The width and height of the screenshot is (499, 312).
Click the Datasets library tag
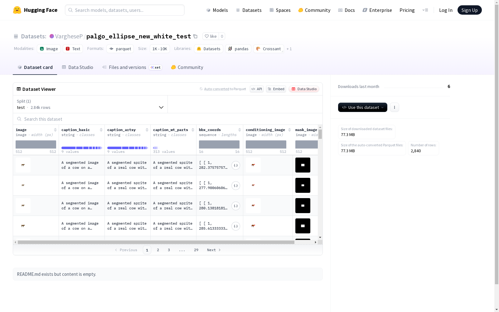209,49
